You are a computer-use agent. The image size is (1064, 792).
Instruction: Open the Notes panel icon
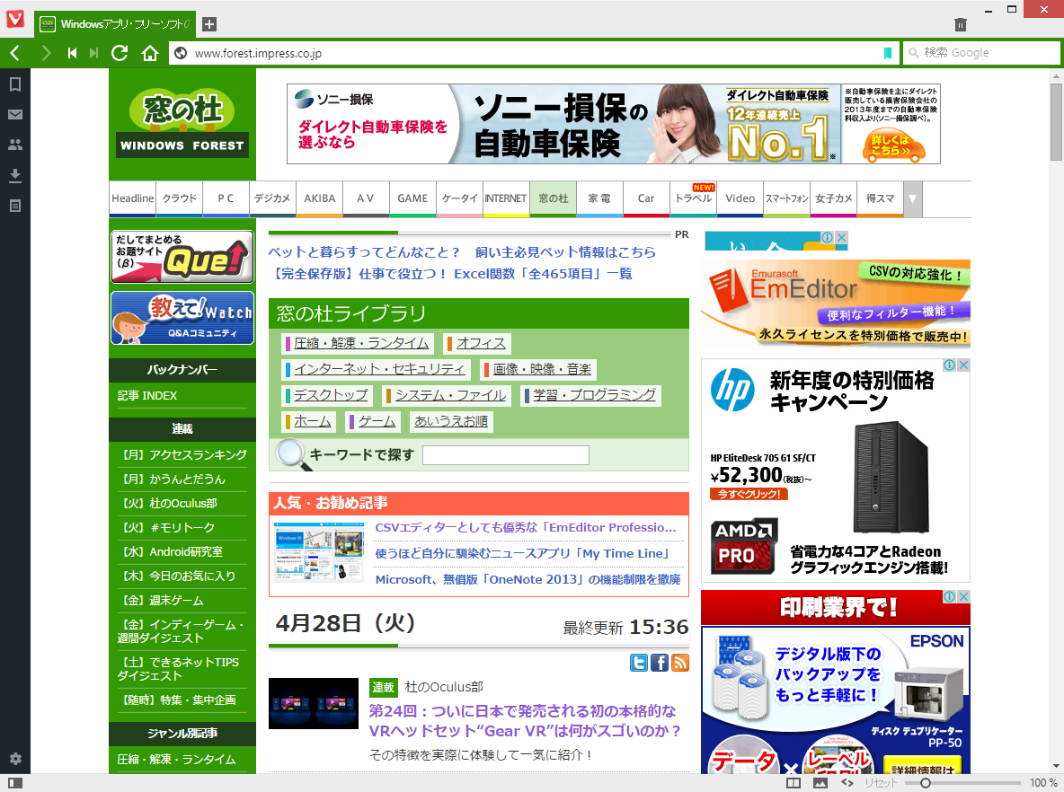pos(14,207)
